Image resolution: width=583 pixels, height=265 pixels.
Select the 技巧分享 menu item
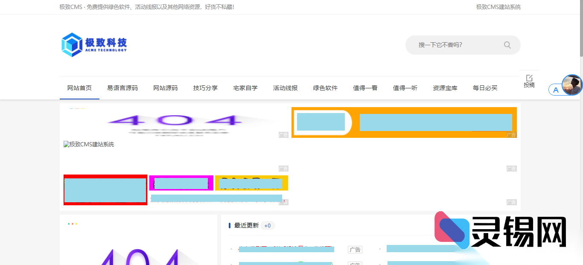pos(205,87)
